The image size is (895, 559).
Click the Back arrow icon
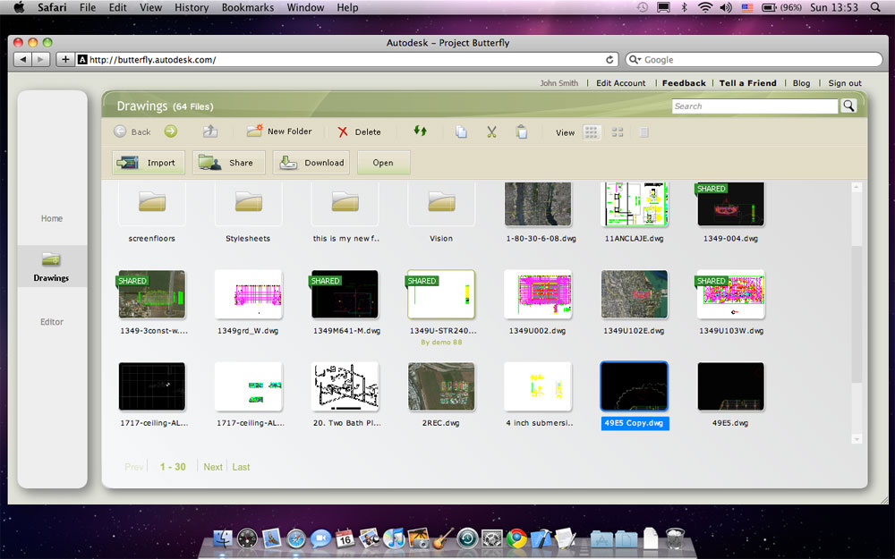[120, 131]
